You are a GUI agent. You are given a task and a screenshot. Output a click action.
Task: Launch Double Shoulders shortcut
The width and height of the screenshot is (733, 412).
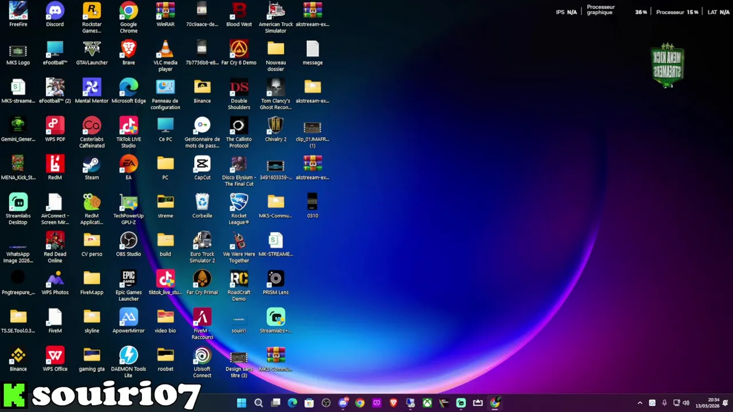click(239, 94)
